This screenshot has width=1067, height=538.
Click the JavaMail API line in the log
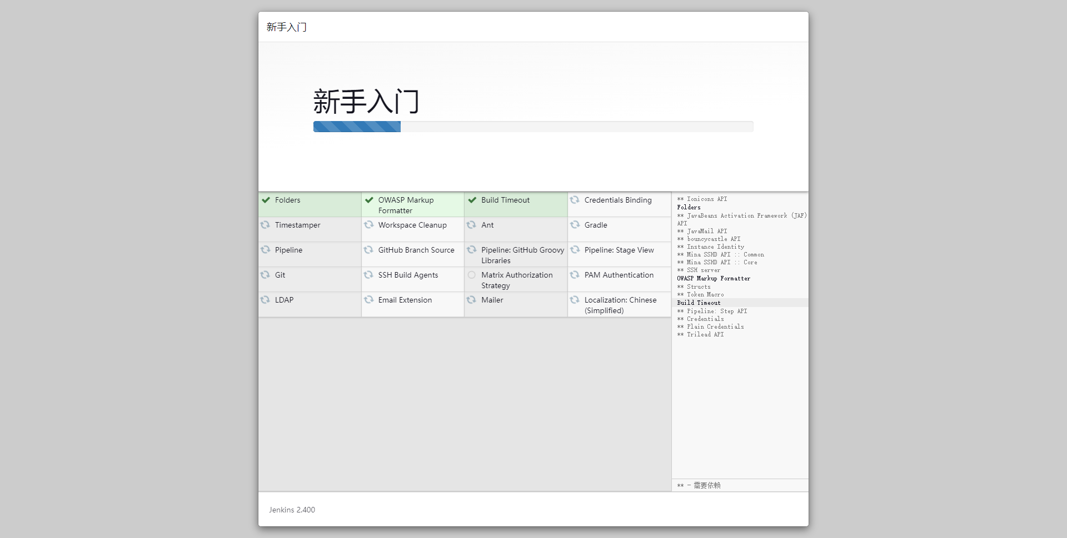point(702,231)
